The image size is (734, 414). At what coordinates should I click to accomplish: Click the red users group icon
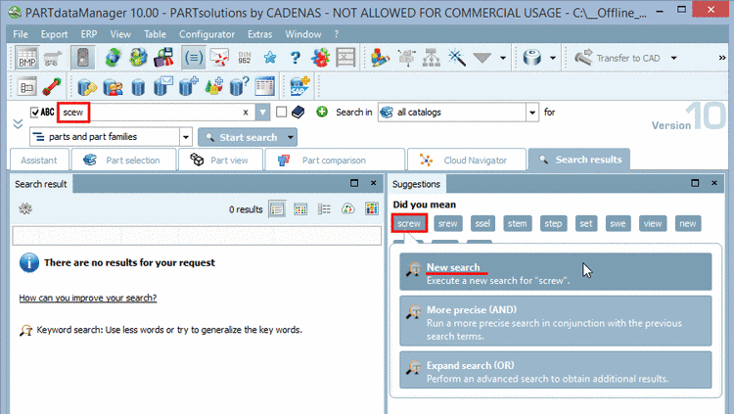pyautogui.click(x=321, y=58)
